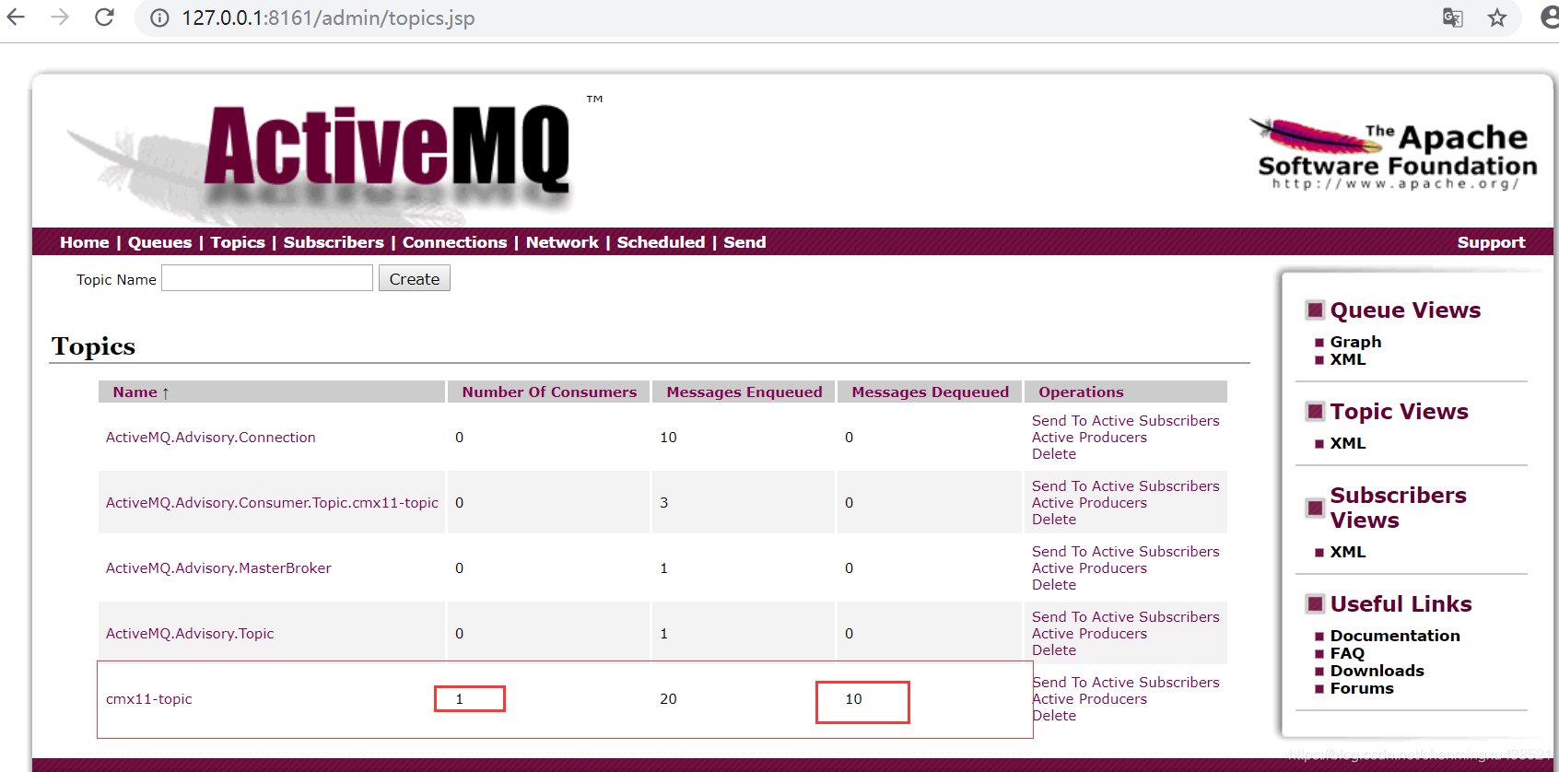The image size is (1559, 772).
Task: Open the Forums useful link
Action: 1362,688
